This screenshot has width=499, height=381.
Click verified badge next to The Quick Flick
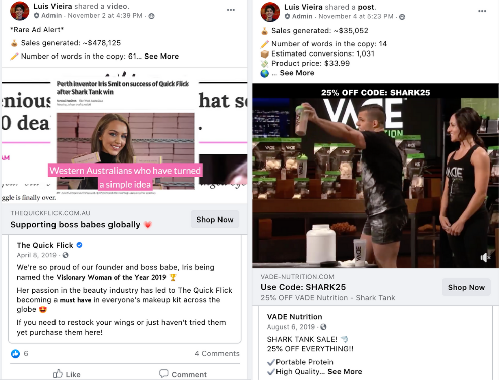click(x=80, y=245)
